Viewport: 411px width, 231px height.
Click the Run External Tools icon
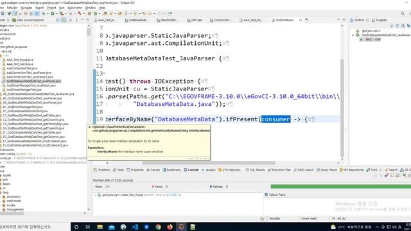click(x=62, y=13)
